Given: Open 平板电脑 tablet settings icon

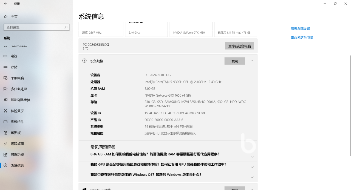Looking at the screenshot, I should tap(5, 78).
